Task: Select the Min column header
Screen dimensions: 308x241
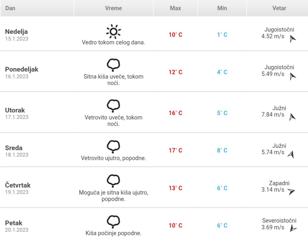Action: [222, 8]
